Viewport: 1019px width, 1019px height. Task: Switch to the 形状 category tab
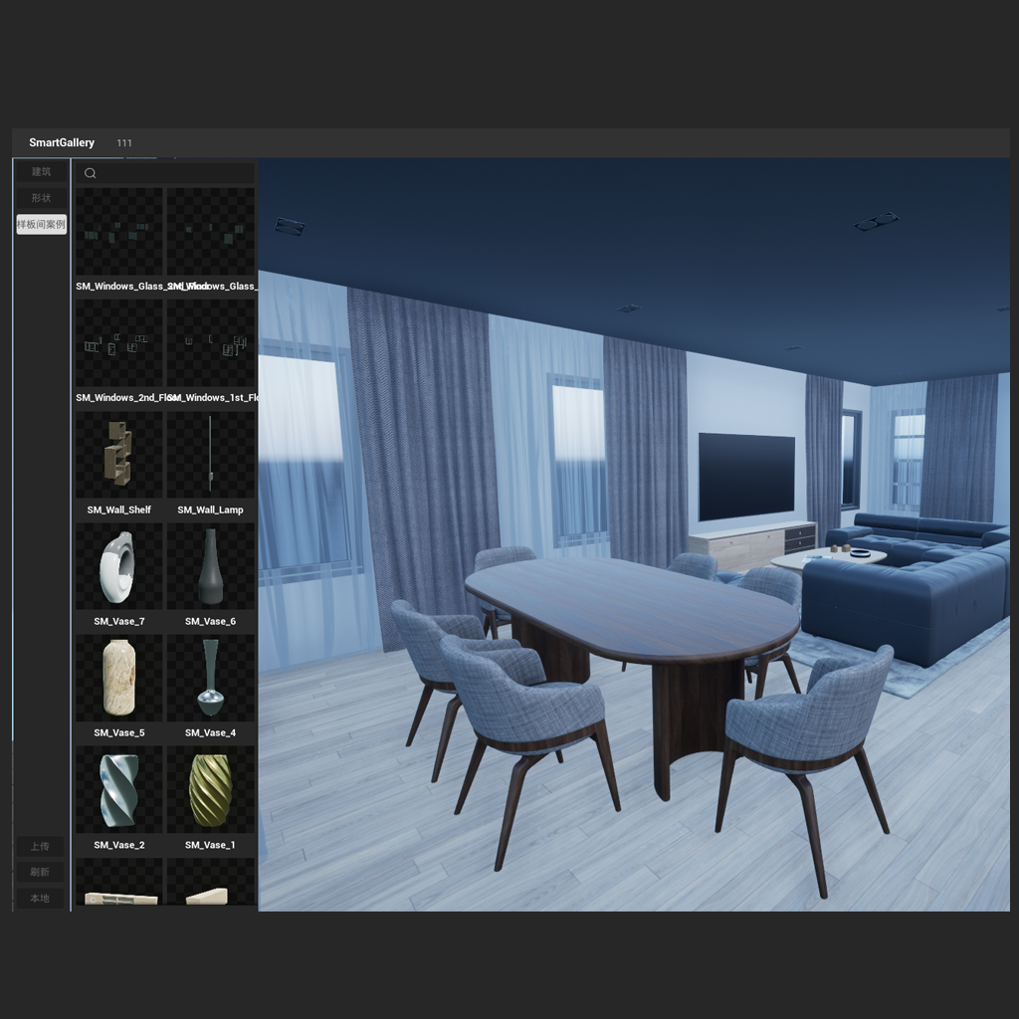[x=41, y=198]
